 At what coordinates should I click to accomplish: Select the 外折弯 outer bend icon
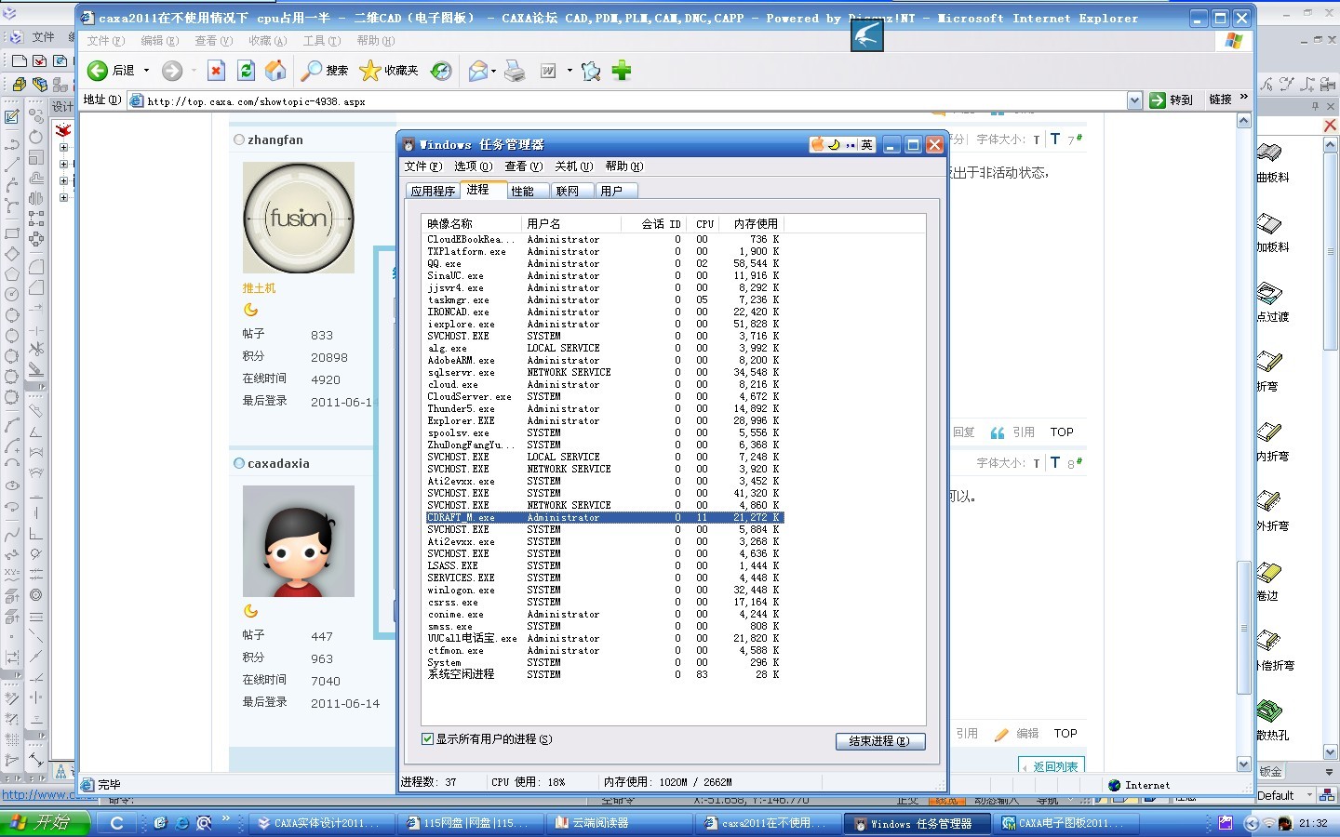click(1269, 501)
